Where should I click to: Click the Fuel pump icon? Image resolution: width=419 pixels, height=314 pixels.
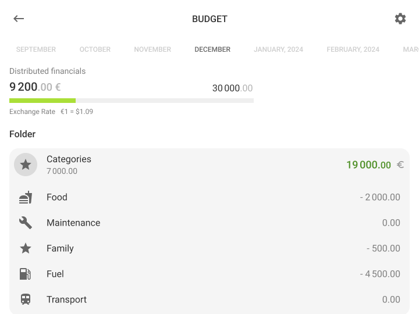tap(26, 274)
